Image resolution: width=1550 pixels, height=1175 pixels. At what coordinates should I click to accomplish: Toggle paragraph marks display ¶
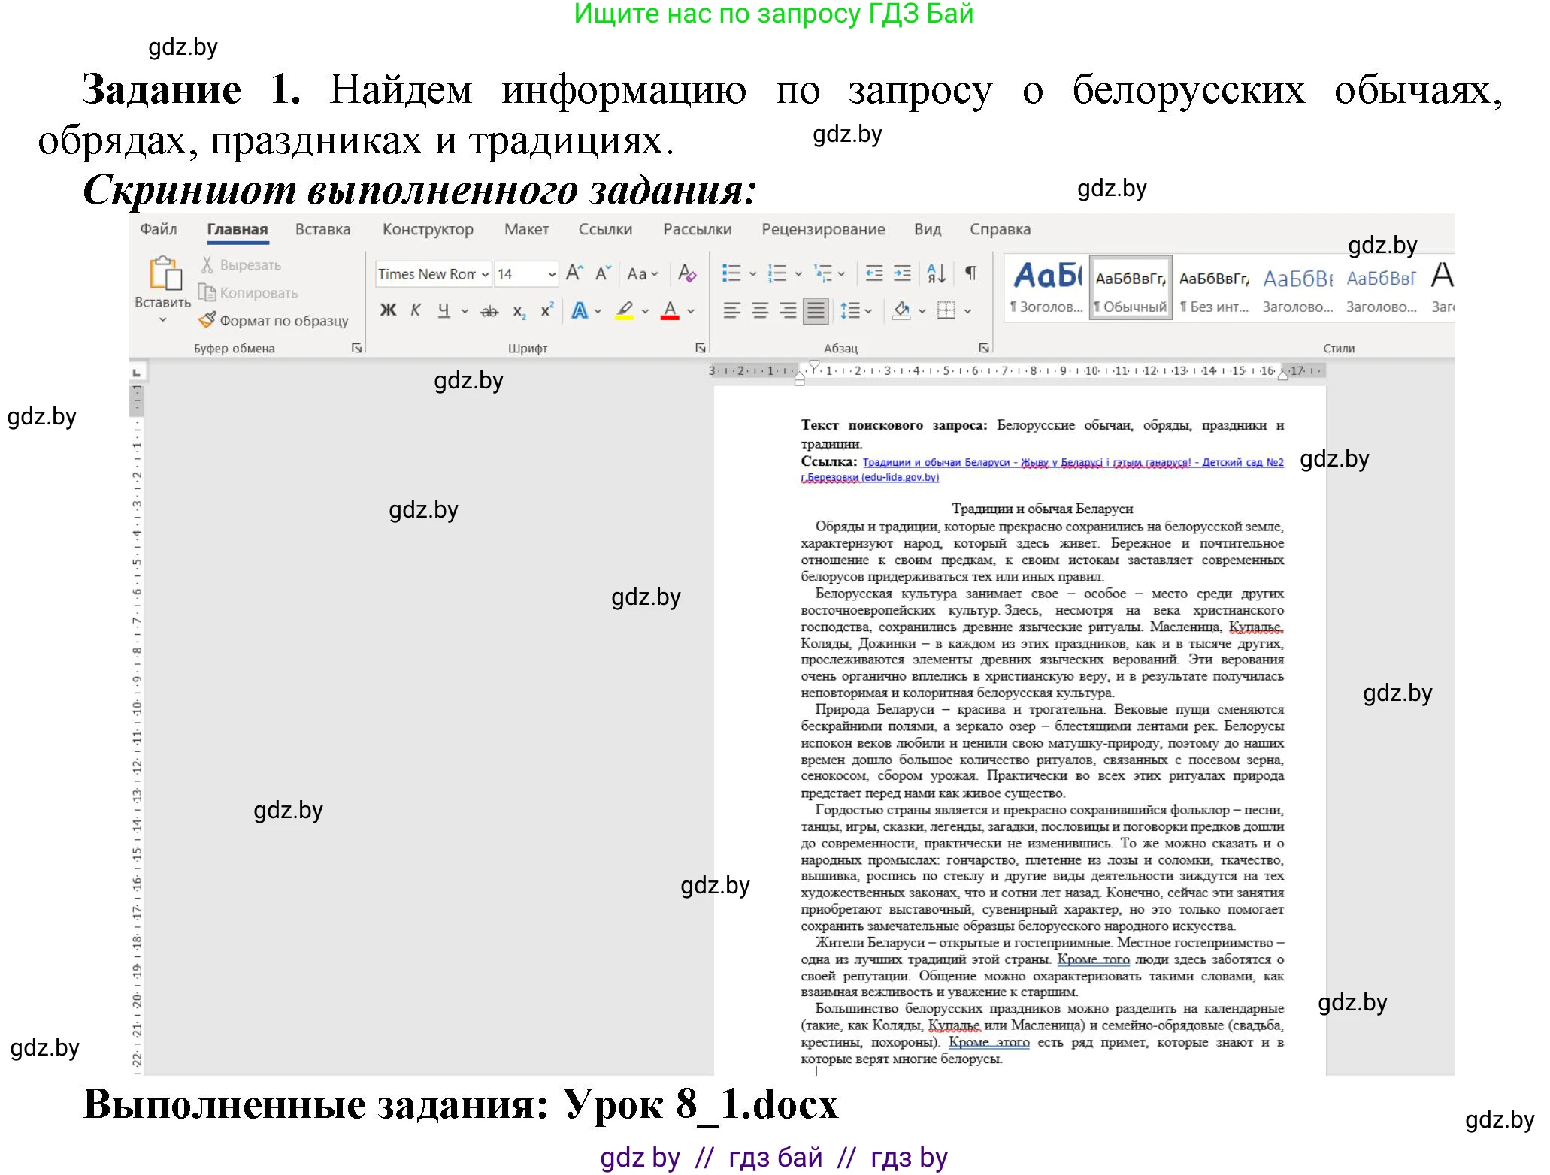pyautogui.click(x=970, y=273)
